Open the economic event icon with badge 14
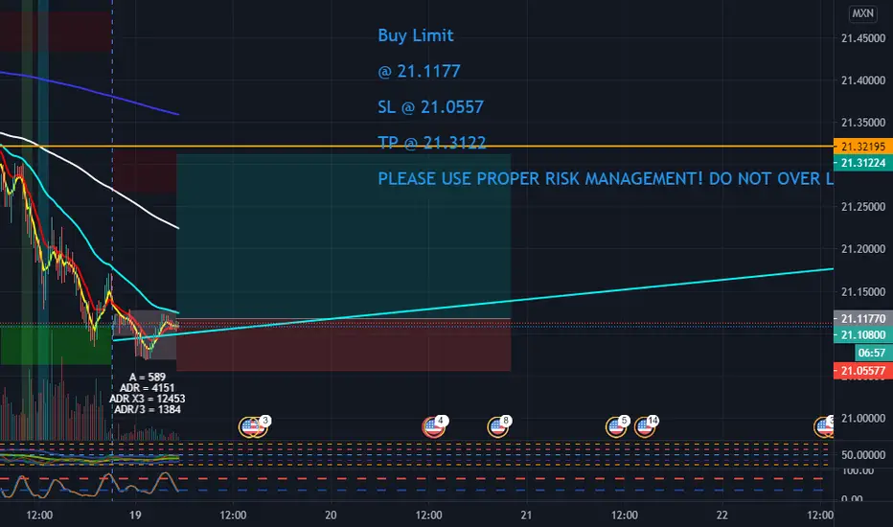 pyautogui.click(x=647, y=426)
